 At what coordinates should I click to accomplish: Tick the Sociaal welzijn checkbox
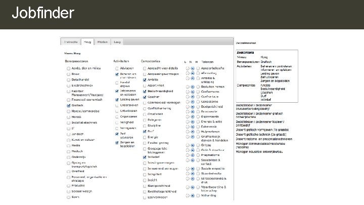coord(68,191)
